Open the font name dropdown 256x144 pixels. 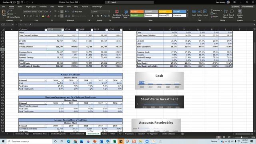pyautogui.click(x=38, y=12)
